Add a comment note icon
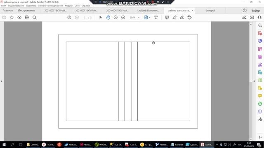This screenshot has width=264, height=148. (167, 17)
